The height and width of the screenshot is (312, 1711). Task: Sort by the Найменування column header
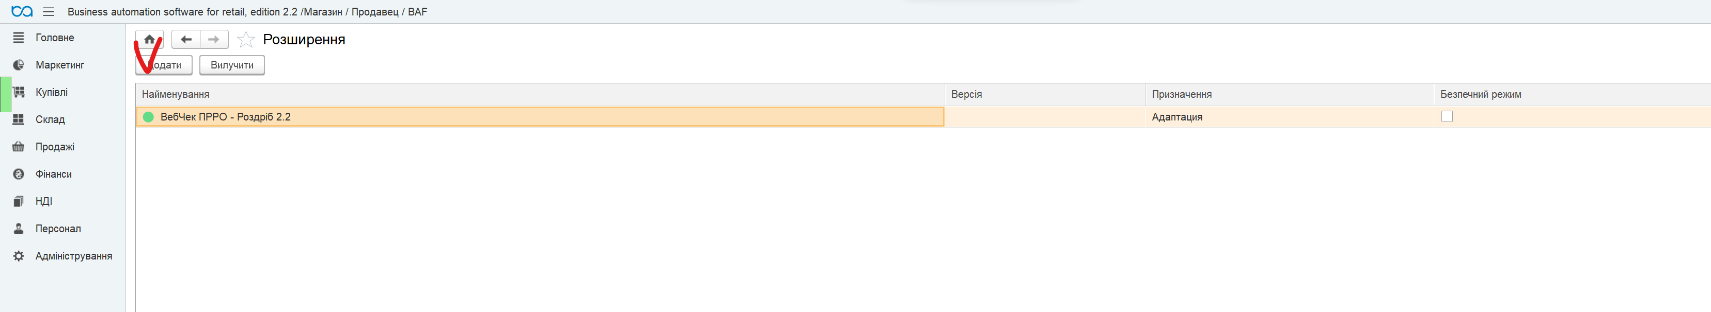coord(176,95)
